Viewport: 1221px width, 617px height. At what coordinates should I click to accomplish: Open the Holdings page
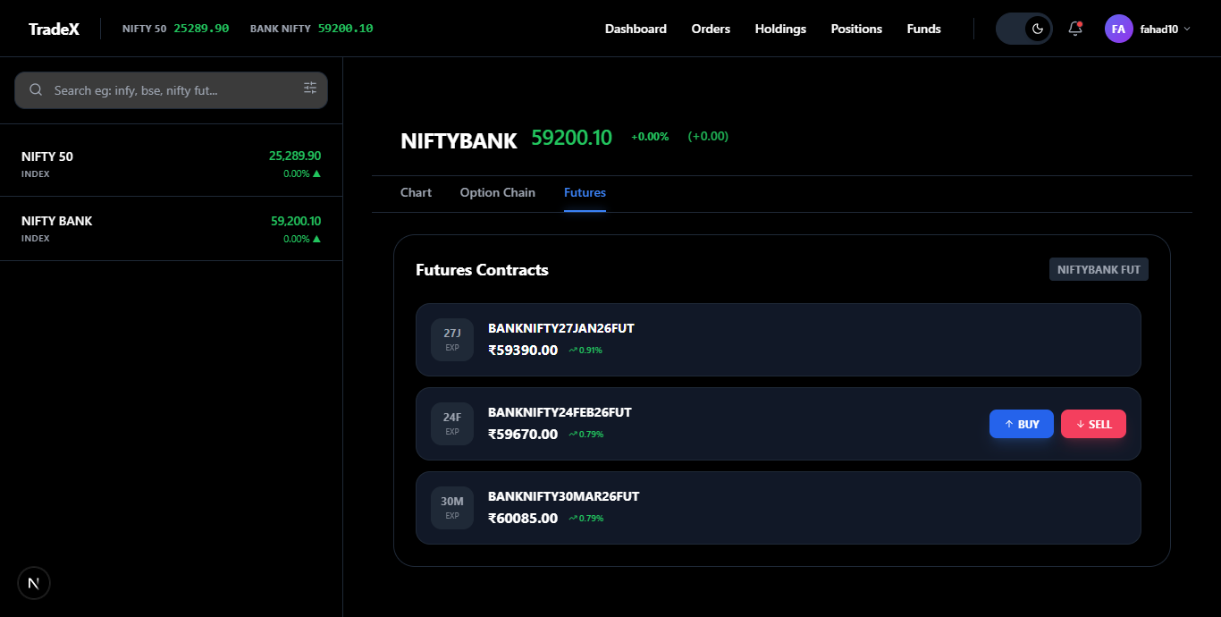point(779,28)
